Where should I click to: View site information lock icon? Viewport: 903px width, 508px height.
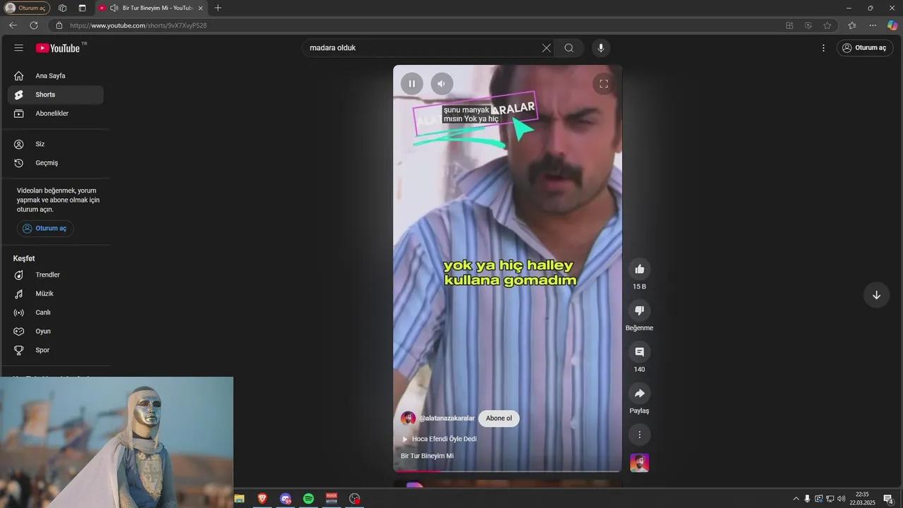59,25
